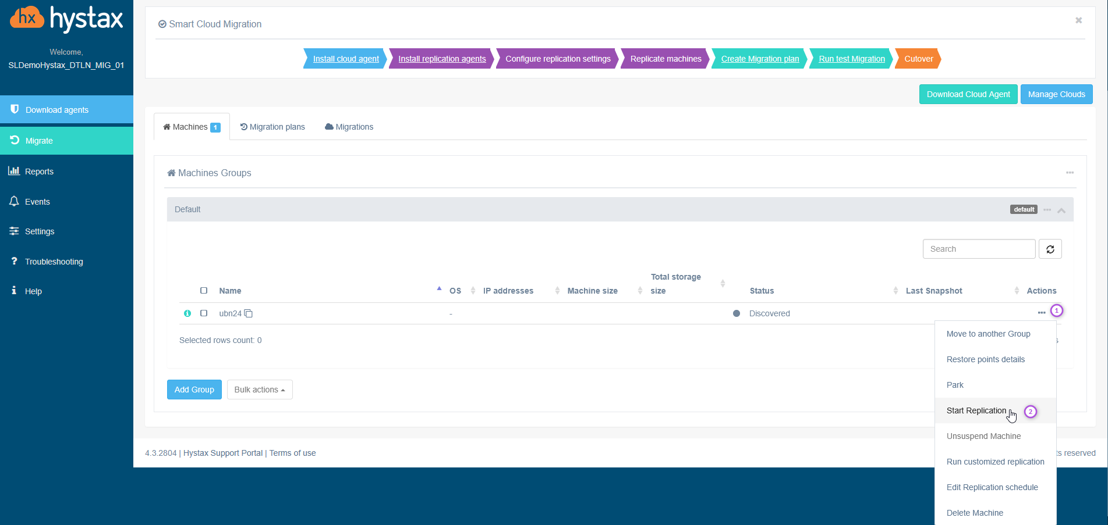The image size is (1108, 525).
Task: Open Events in the sidebar
Action: coord(37,202)
